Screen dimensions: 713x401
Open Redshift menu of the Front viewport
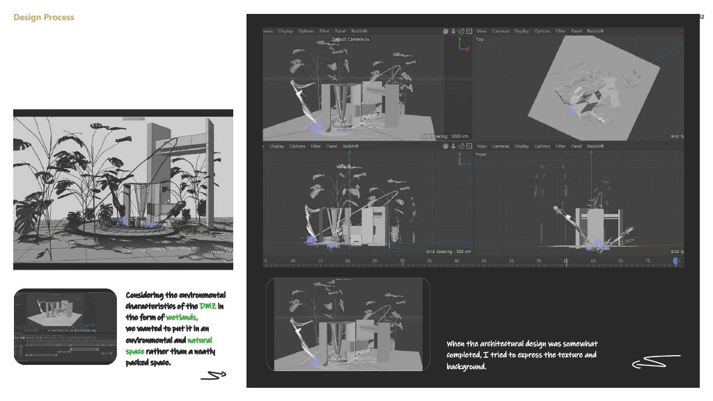coord(596,146)
